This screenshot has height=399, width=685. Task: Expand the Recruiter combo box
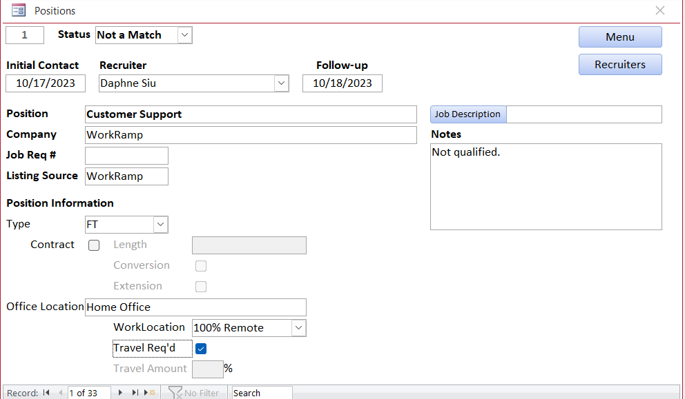[x=280, y=83]
